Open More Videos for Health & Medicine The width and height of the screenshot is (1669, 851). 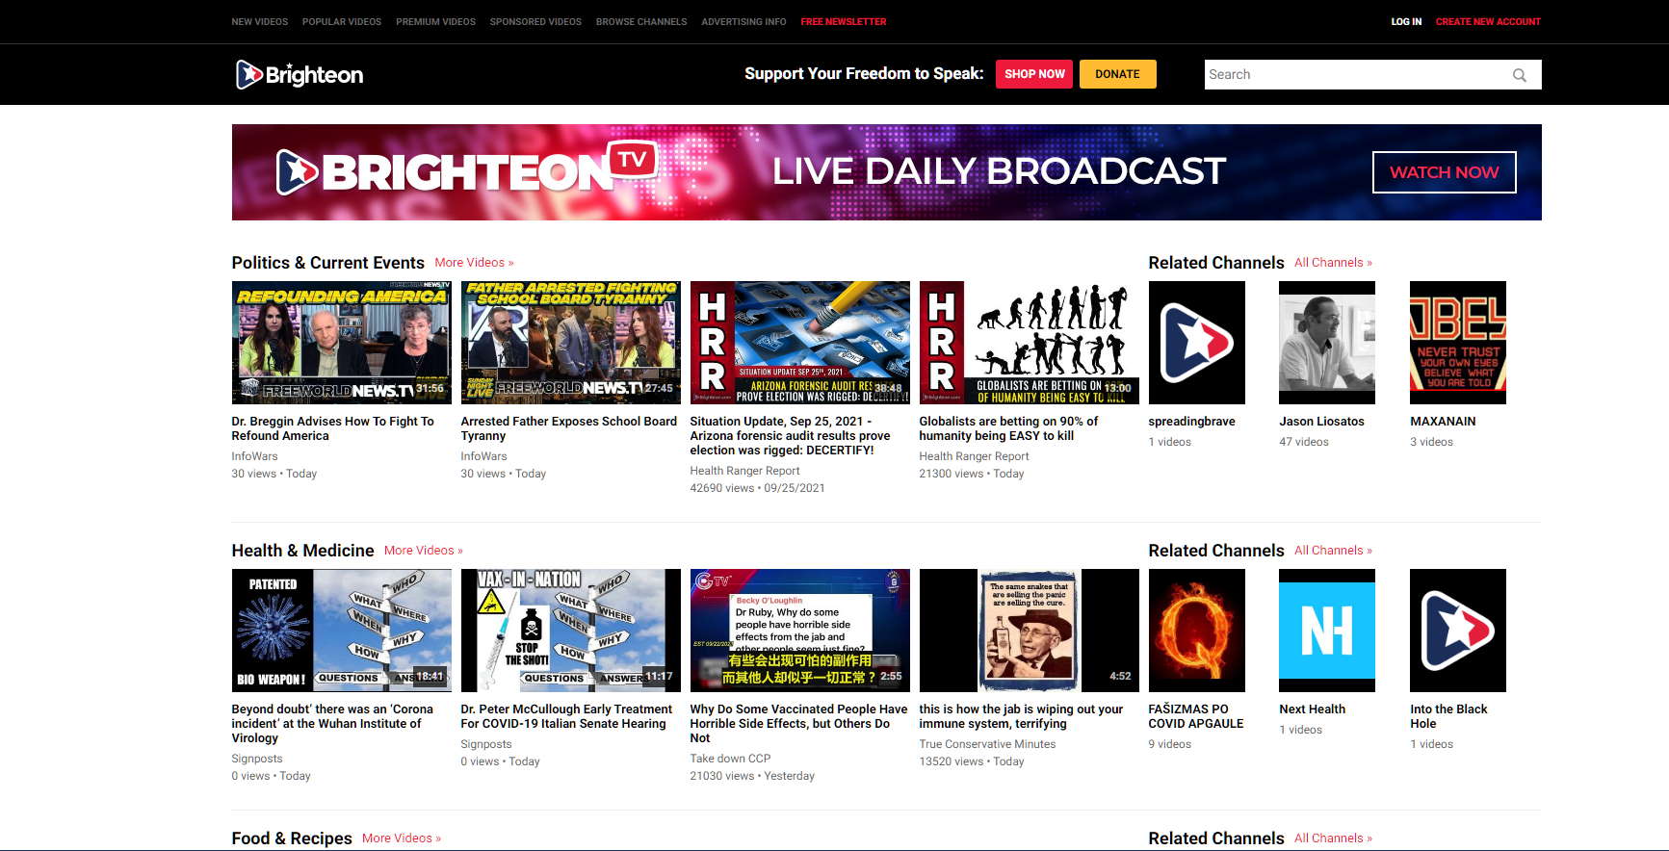click(x=424, y=551)
